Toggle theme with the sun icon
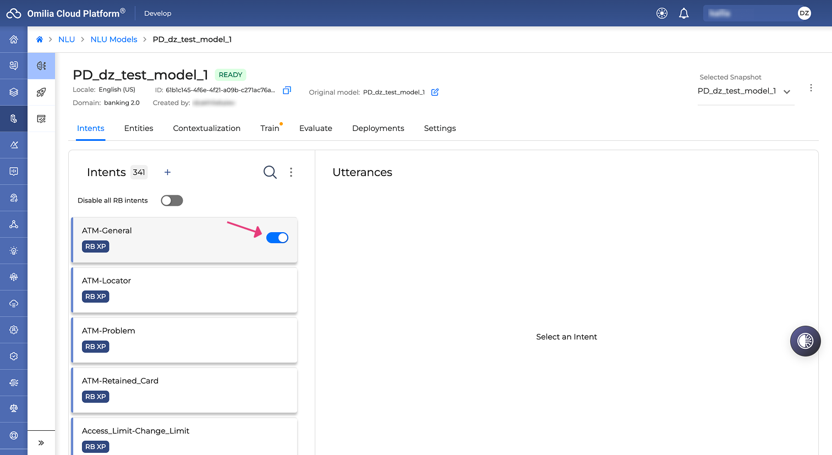 click(662, 13)
